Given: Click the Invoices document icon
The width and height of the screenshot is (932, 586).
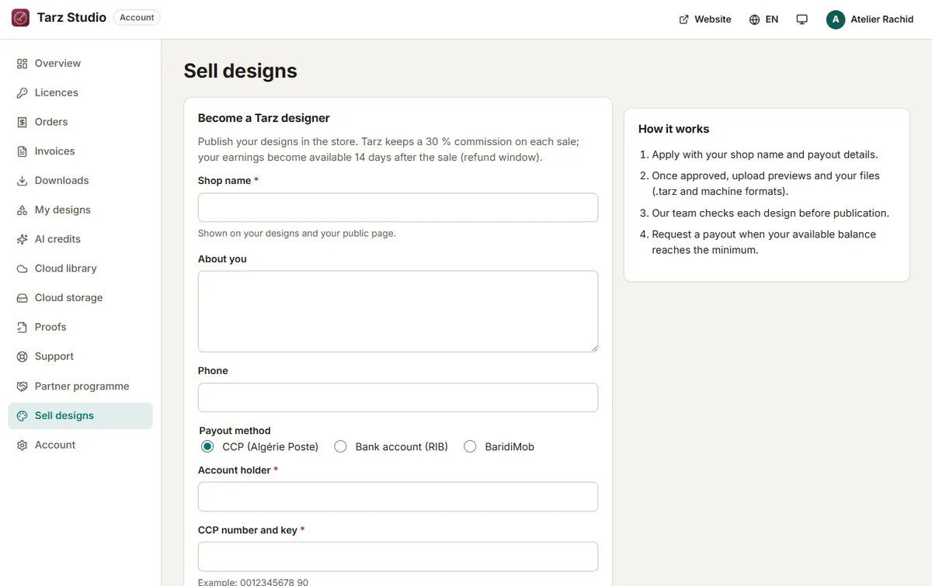Looking at the screenshot, I should pos(22,151).
